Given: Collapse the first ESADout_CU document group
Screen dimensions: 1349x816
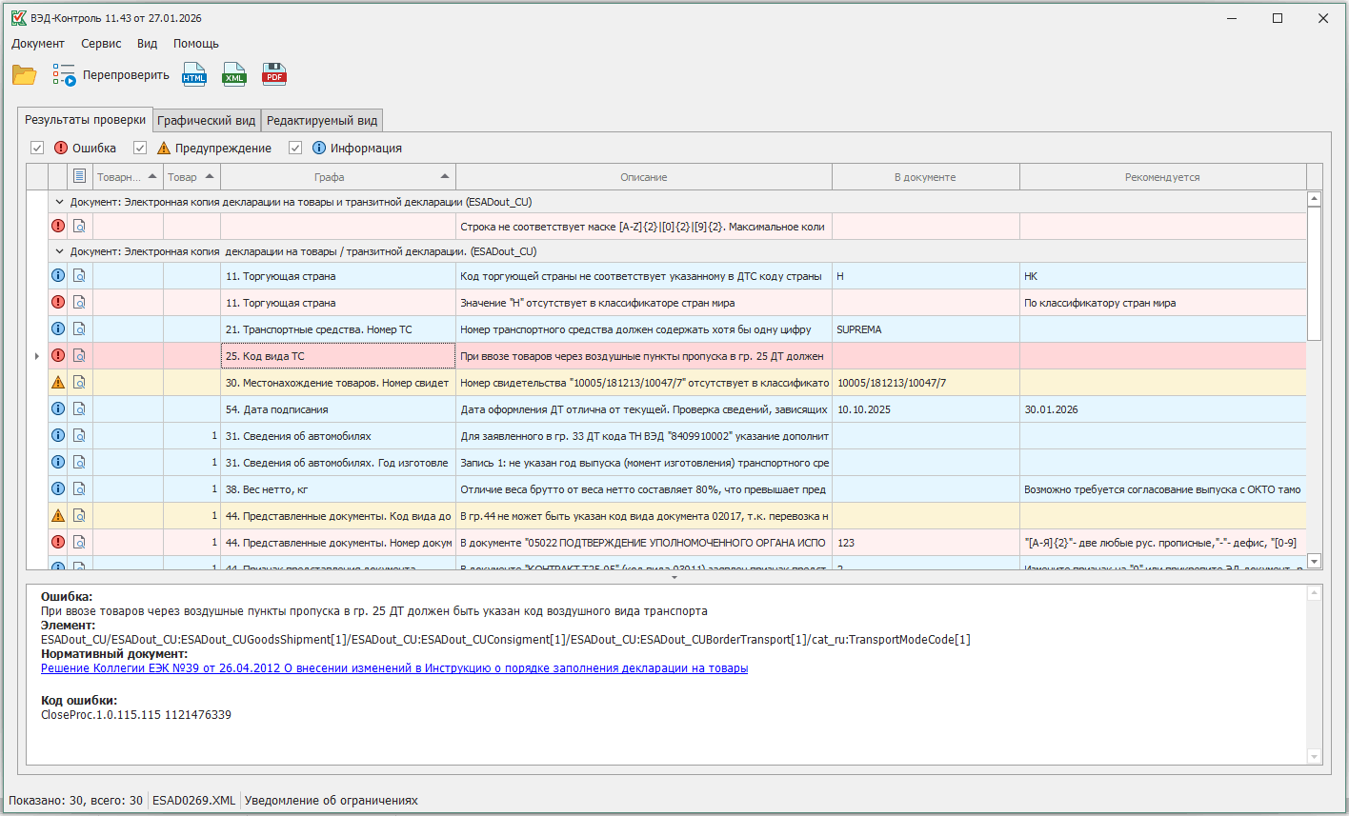Looking at the screenshot, I should 59,202.
